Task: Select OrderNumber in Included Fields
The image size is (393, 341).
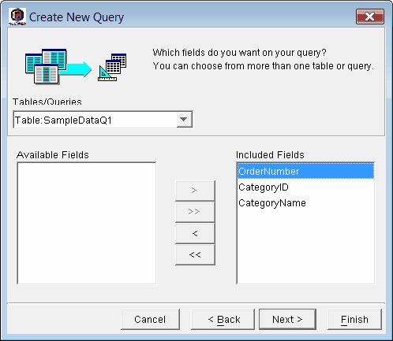Action: [305, 171]
